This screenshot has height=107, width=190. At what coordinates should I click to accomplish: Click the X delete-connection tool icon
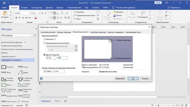tap(98, 15)
